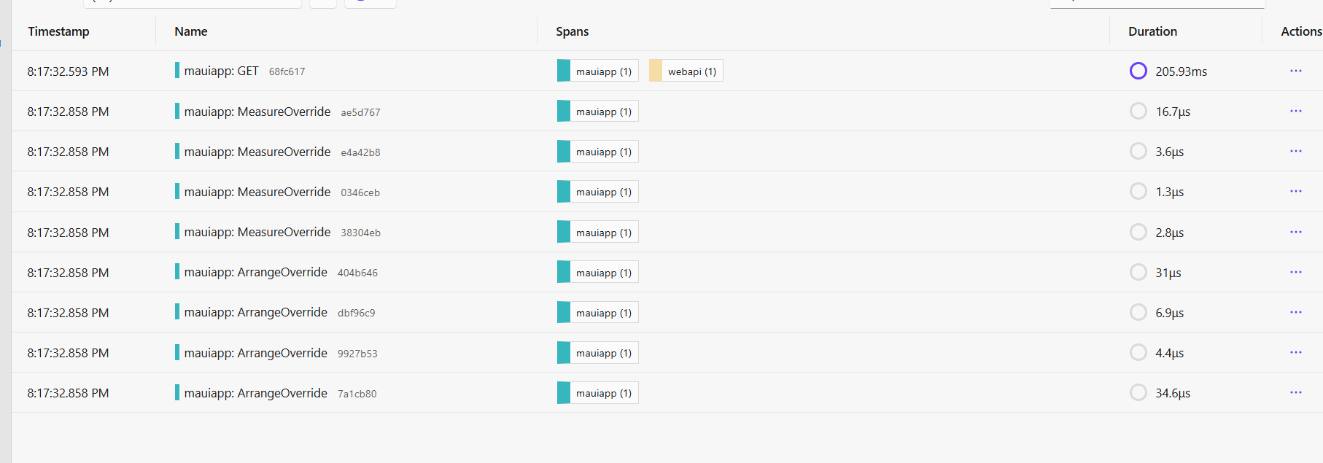
Task: Click the trace filter input field at top
Action: (192, 3)
